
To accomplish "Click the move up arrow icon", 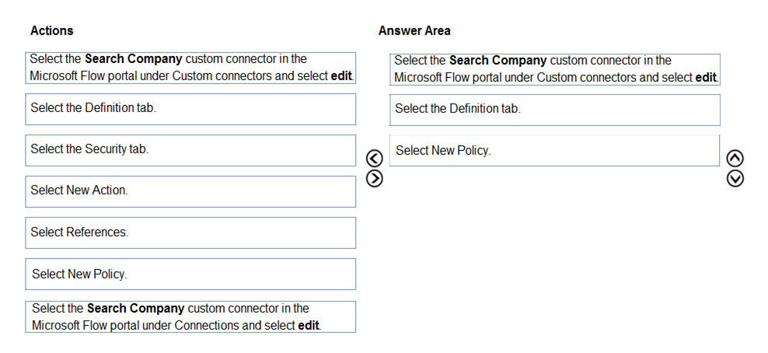I will point(735,159).
